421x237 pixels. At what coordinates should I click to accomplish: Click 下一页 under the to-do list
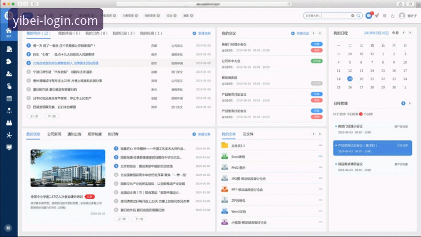[52, 116]
